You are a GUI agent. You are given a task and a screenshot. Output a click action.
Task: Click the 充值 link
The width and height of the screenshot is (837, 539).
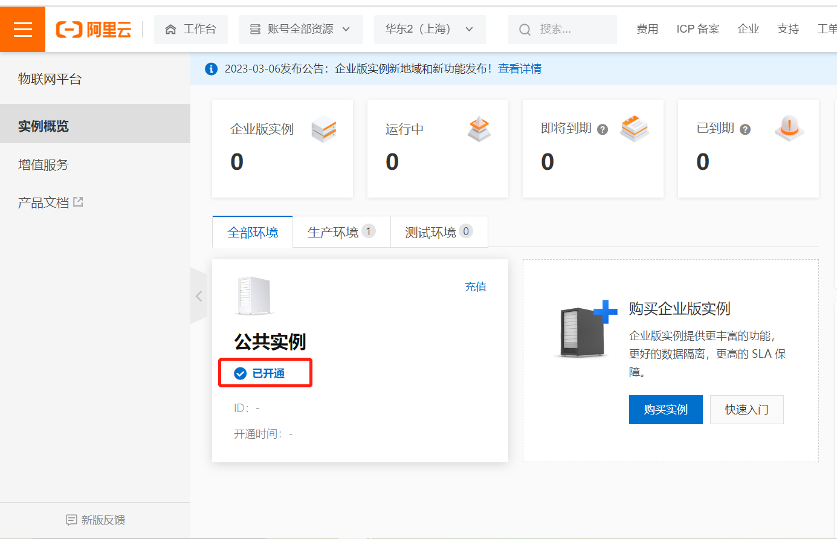[x=476, y=286]
